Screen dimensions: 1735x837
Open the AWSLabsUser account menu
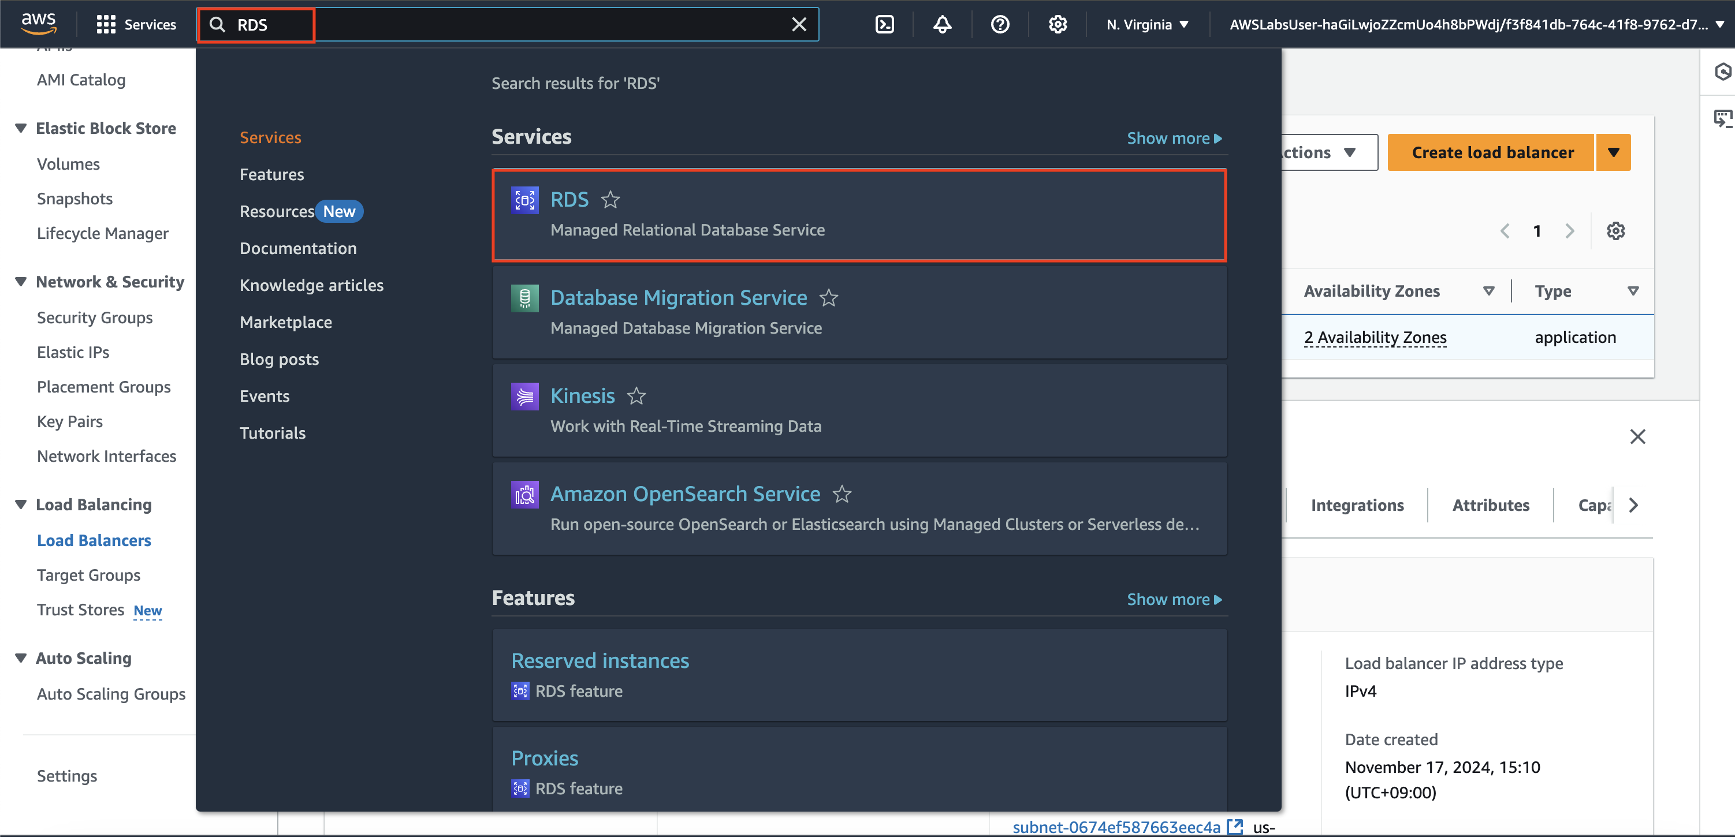tap(1476, 25)
